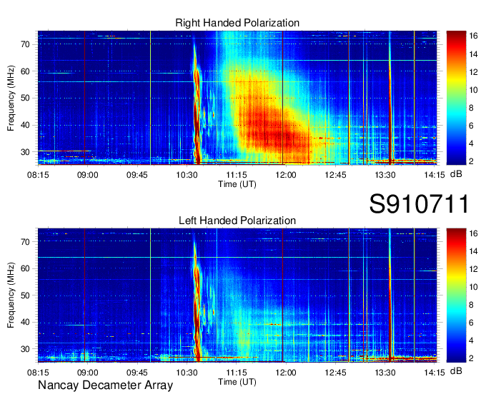Viewport: 486px width, 394px height.
Task: Click the "13:30" time tick under Left Handed plot
Action: point(385,373)
